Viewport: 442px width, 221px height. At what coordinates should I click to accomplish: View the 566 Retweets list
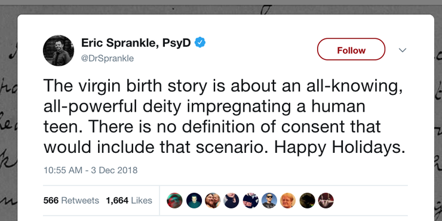(71, 201)
